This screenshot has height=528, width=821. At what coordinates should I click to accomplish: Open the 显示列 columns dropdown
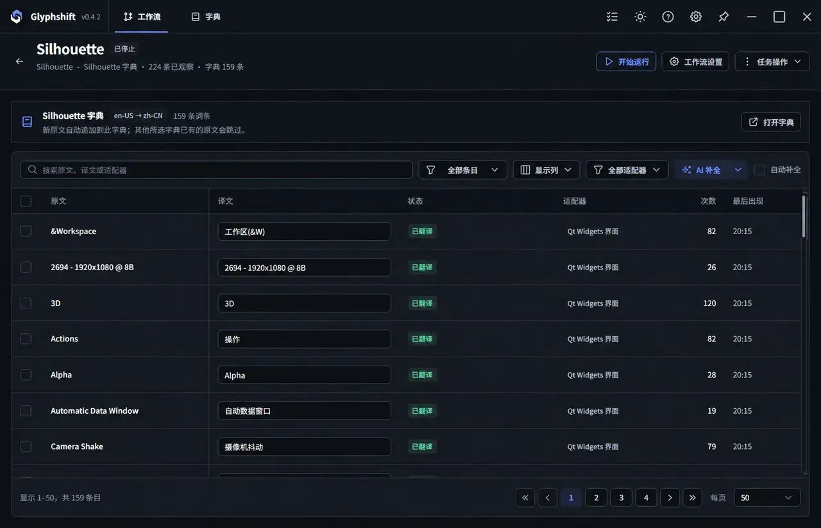pos(546,170)
